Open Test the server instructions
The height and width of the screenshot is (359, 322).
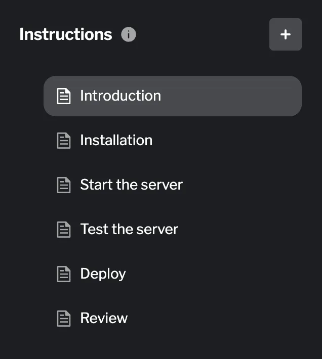(x=129, y=230)
